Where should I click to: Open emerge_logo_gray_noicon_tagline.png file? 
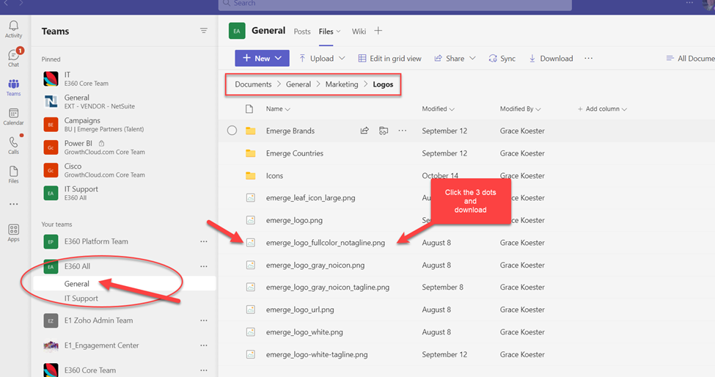click(327, 288)
